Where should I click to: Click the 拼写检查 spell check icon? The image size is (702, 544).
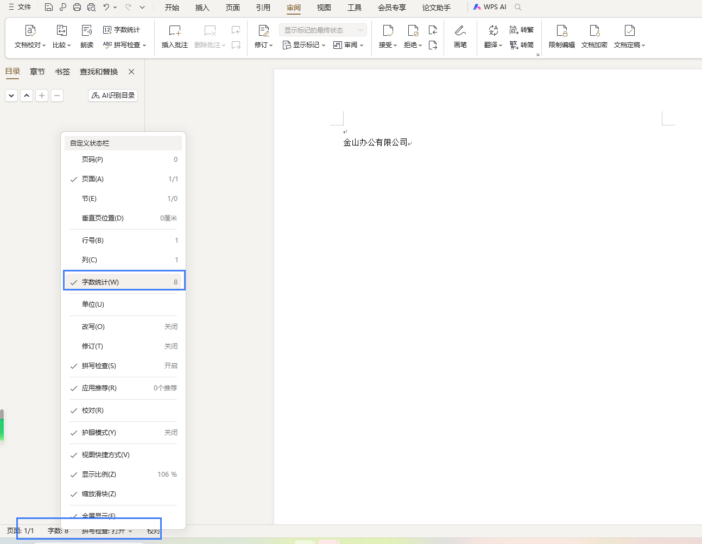(107, 45)
